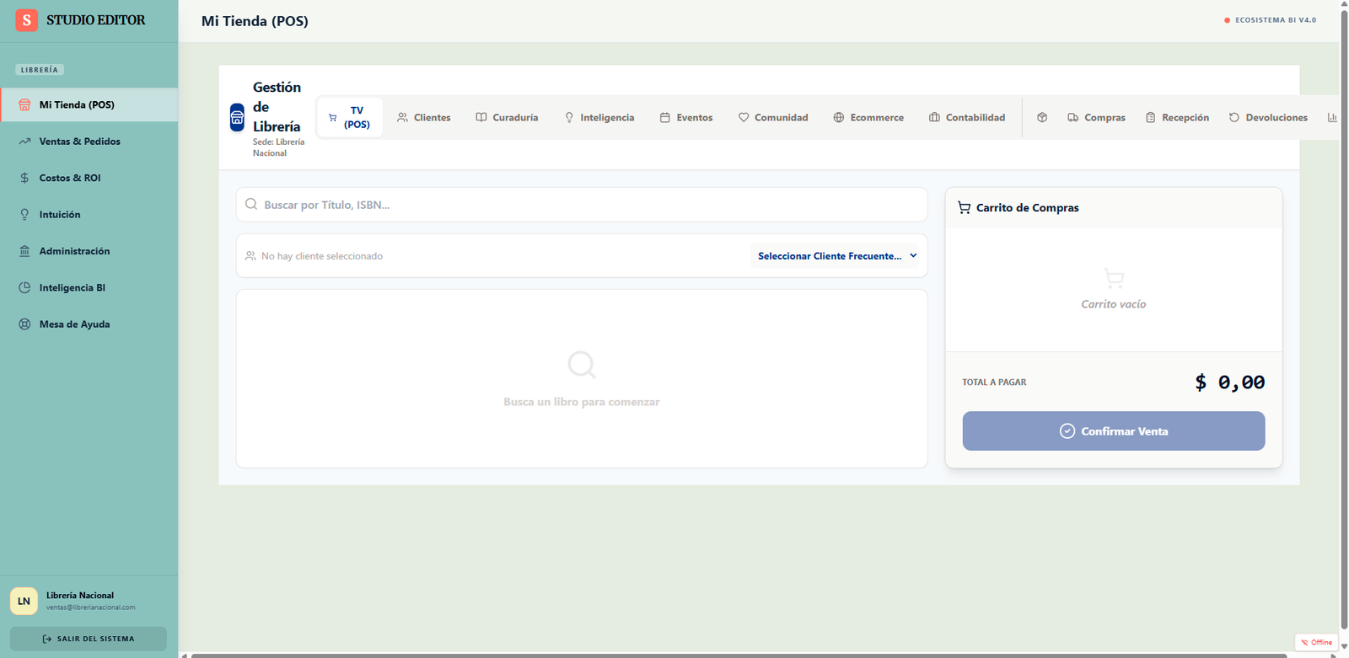The width and height of the screenshot is (1349, 658).
Task: Open the Seleccionar Cliente Frecuente dropdown
Action: (835, 255)
